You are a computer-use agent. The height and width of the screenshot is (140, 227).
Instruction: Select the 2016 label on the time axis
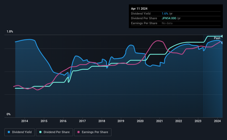(63, 121)
